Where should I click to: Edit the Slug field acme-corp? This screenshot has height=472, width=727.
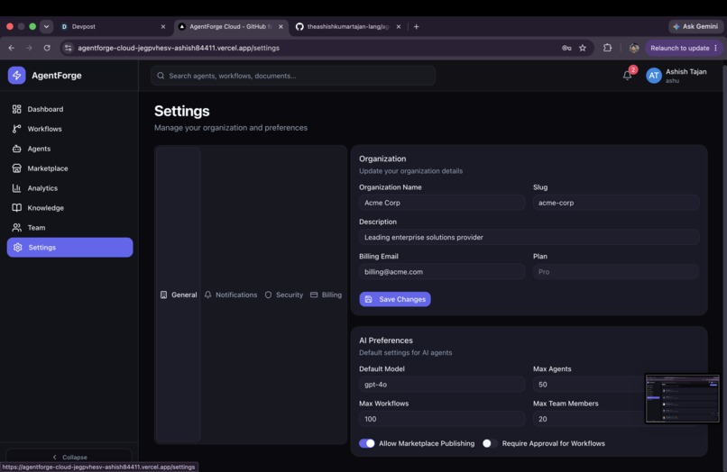pos(616,203)
